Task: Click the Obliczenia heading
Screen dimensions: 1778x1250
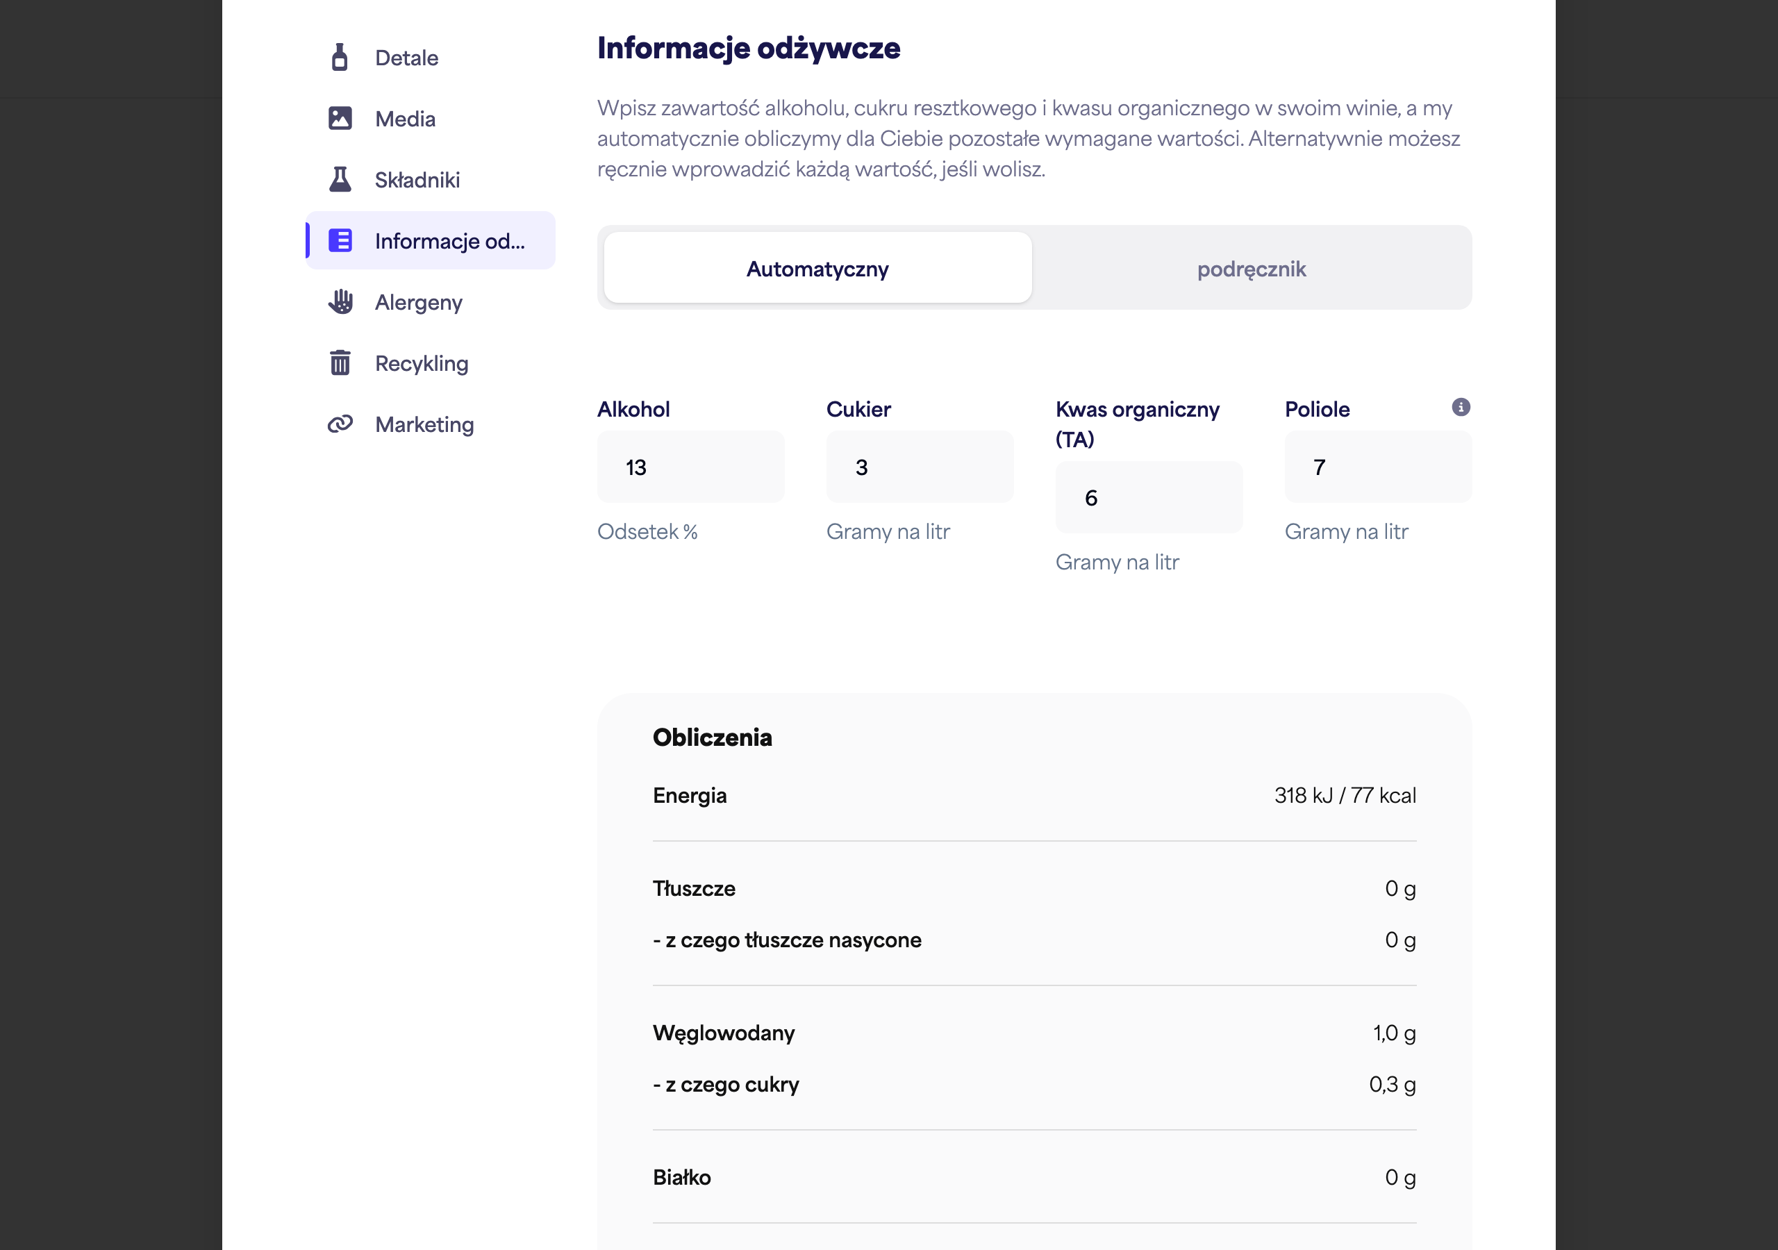Action: [x=713, y=737]
